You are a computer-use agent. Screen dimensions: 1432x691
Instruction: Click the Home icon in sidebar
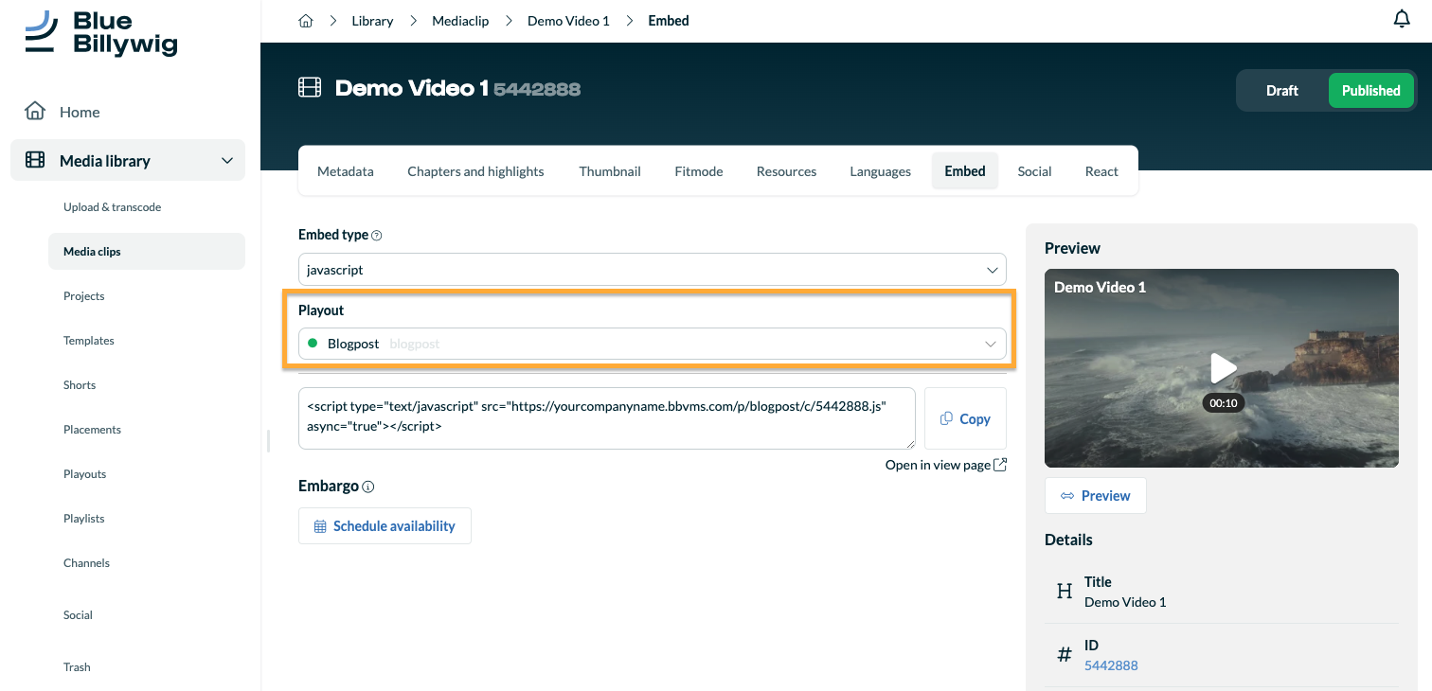click(35, 112)
